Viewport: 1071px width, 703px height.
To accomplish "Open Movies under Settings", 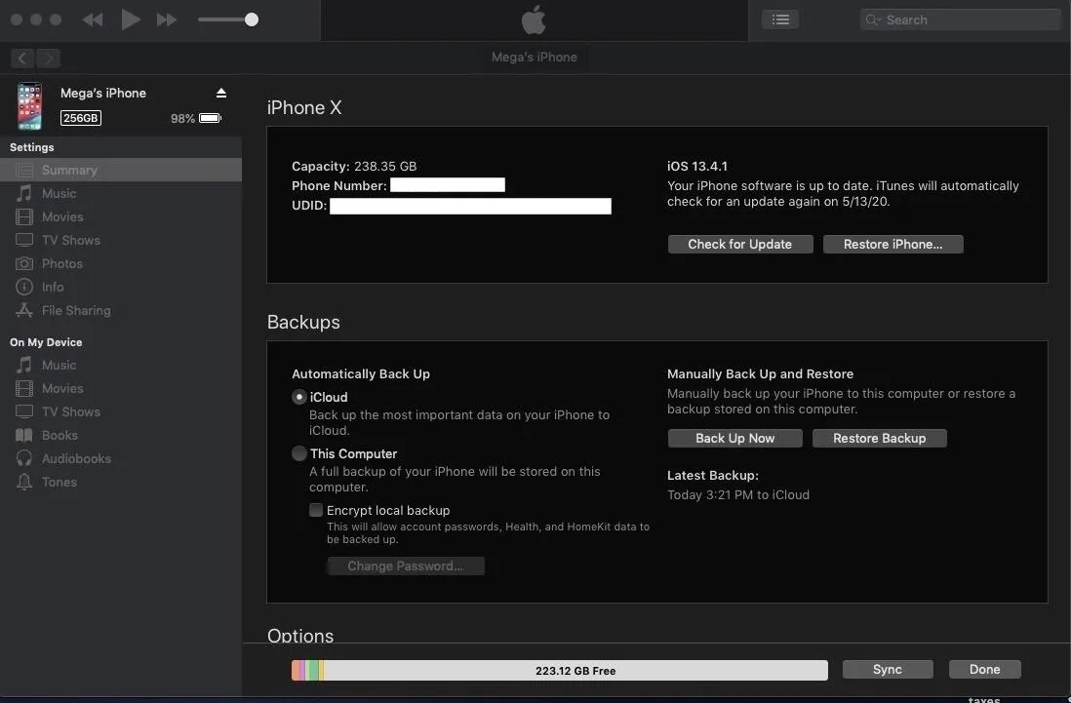I will 121,216.
